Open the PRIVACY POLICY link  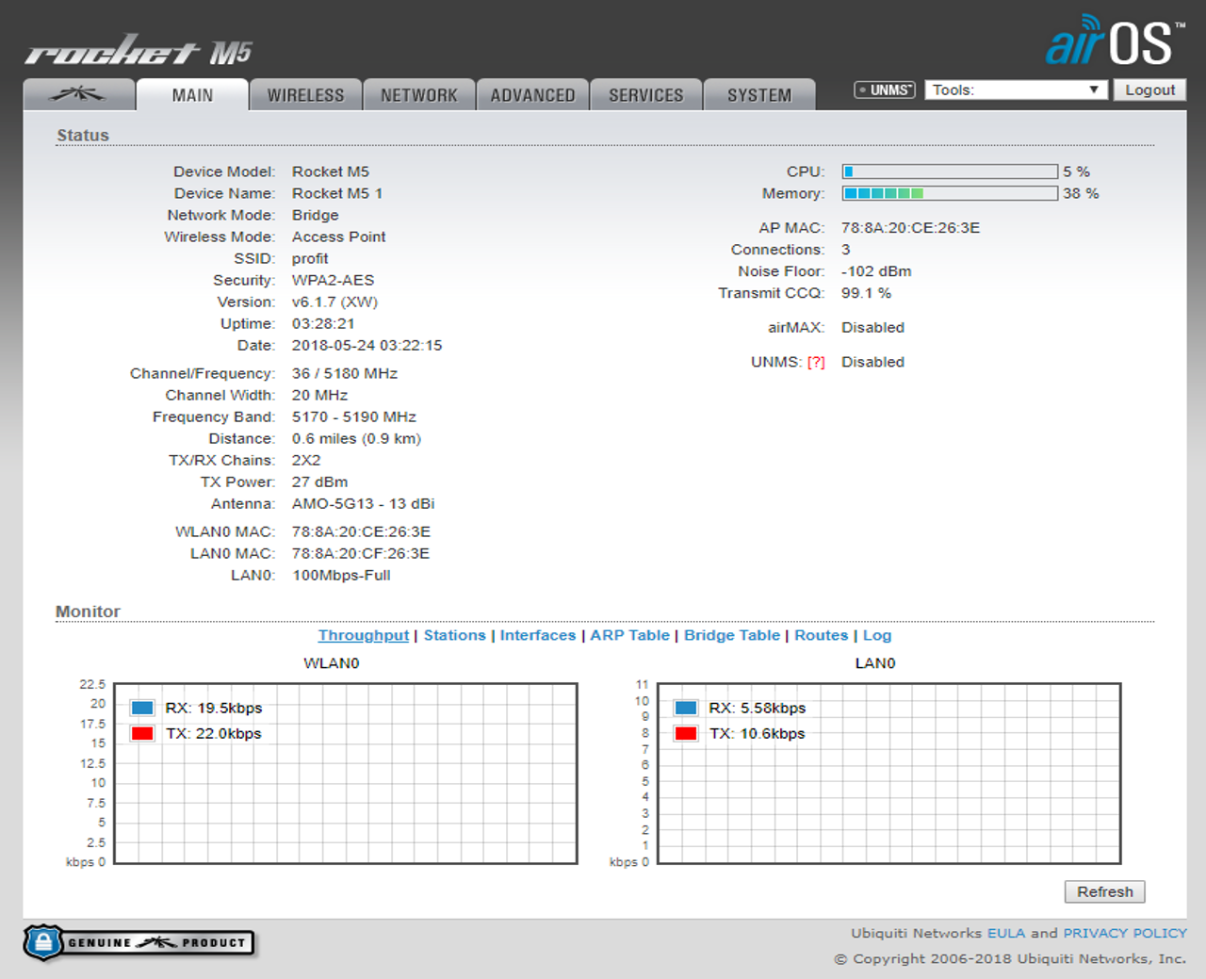(1124, 934)
